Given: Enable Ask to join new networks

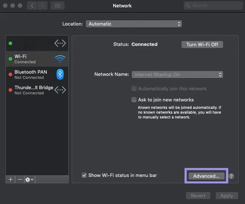Looking at the screenshot, I should point(134,100).
